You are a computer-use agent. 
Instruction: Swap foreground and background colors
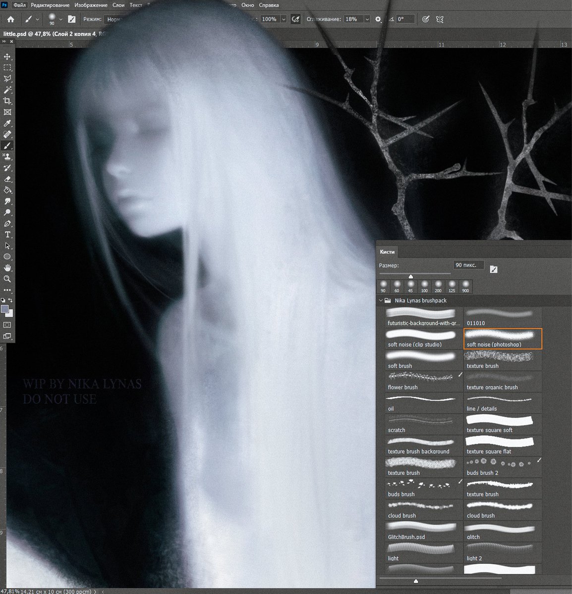click(11, 300)
